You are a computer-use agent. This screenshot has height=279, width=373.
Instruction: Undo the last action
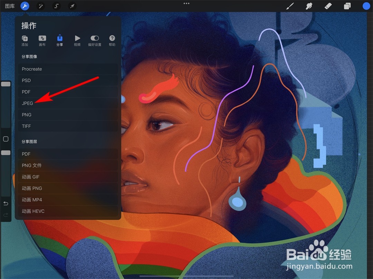click(6, 203)
